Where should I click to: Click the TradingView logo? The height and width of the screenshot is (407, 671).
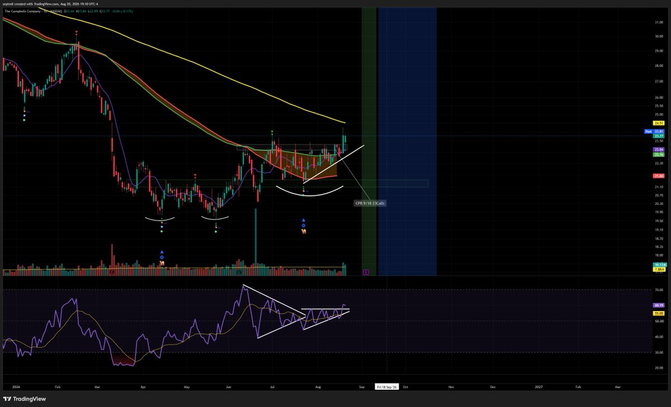(x=25, y=399)
